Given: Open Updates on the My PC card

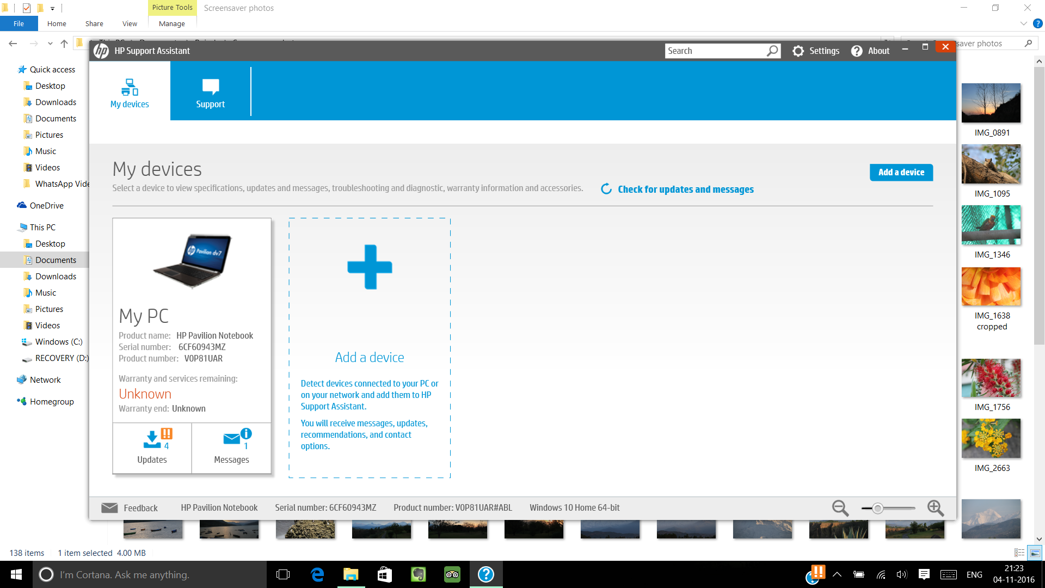Looking at the screenshot, I should tap(152, 448).
